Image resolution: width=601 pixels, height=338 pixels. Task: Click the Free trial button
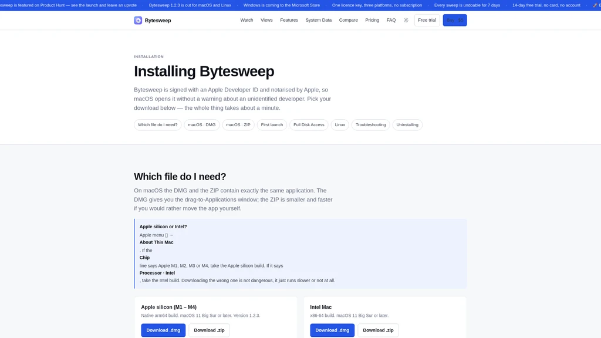[x=427, y=20]
